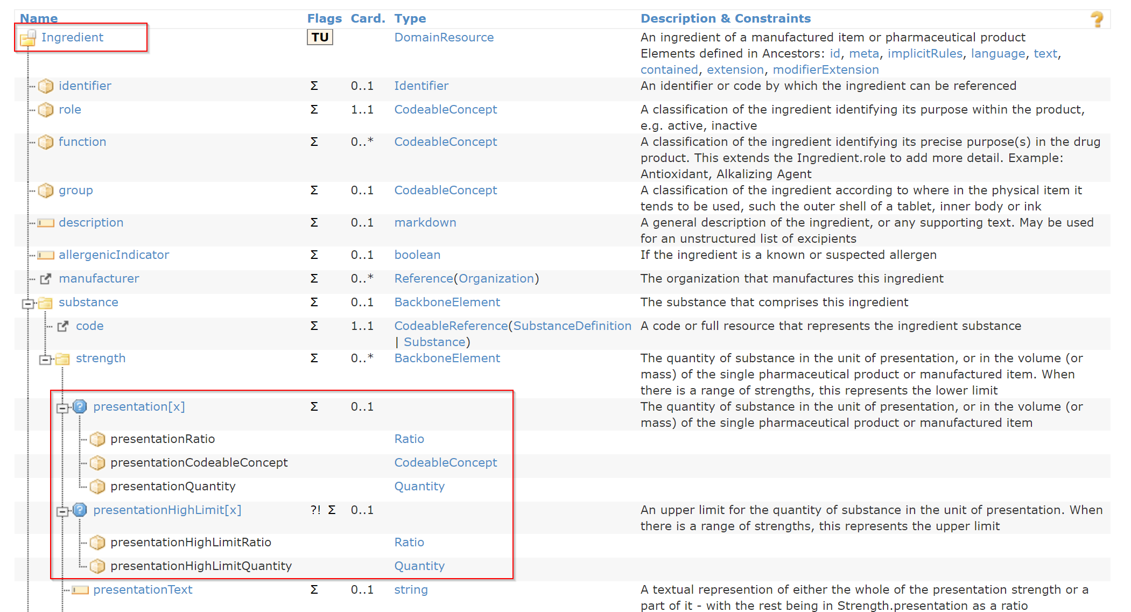1131x612 pixels.
Task: Collapse the presentationHighLimit[x] expander
Action: pos(63,510)
